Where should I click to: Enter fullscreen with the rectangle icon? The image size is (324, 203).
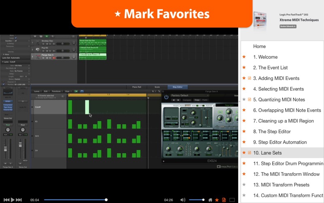(x=232, y=200)
